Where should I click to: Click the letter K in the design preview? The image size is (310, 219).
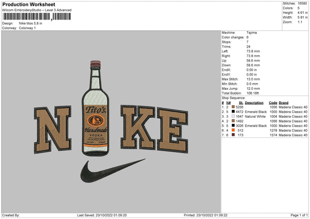[138, 127]
